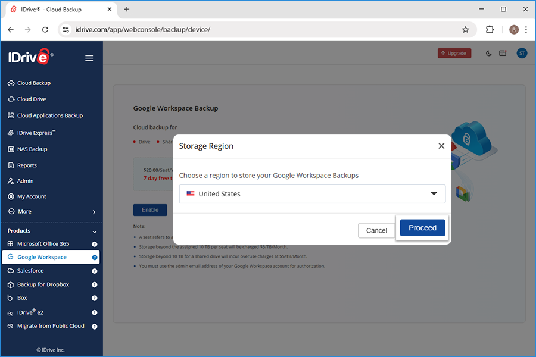This screenshot has width=536, height=357.
Task: Collapse the Products section
Action: pos(94,231)
